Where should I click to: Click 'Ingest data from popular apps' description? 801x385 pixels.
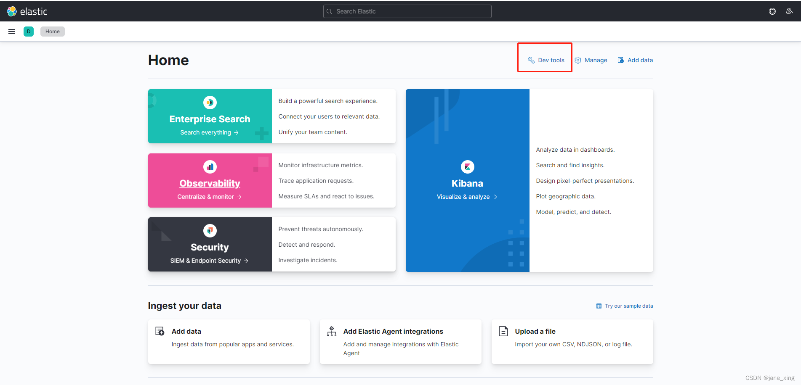click(233, 344)
